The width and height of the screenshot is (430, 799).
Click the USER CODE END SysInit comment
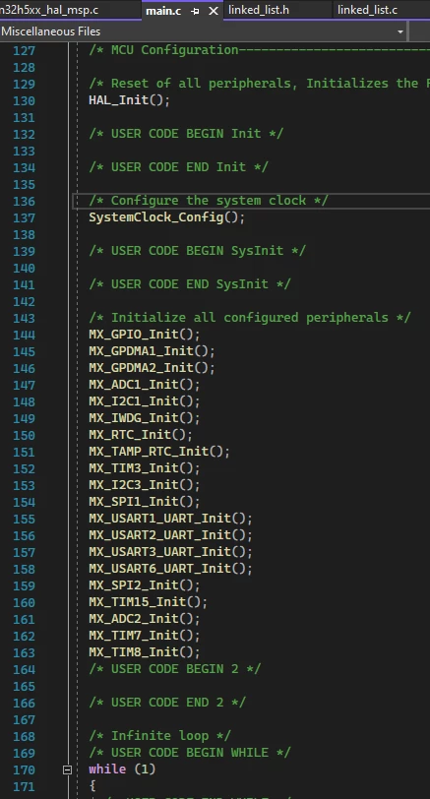click(x=190, y=284)
